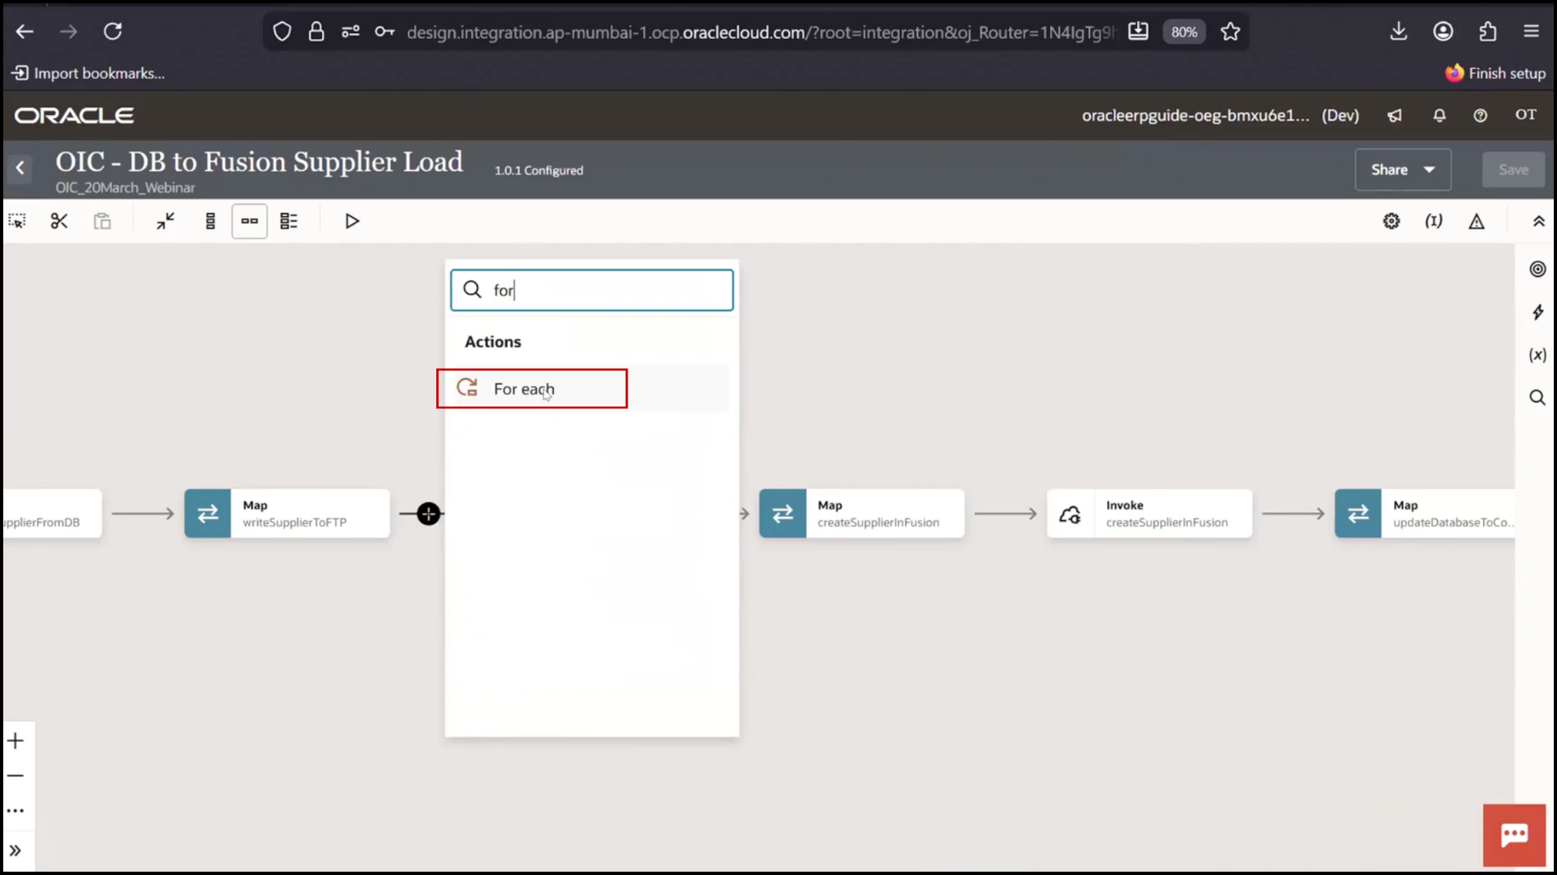Click Finish setup in the bookmarks bar
The image size is (1557, 875).
click(x=1495, y=73)
